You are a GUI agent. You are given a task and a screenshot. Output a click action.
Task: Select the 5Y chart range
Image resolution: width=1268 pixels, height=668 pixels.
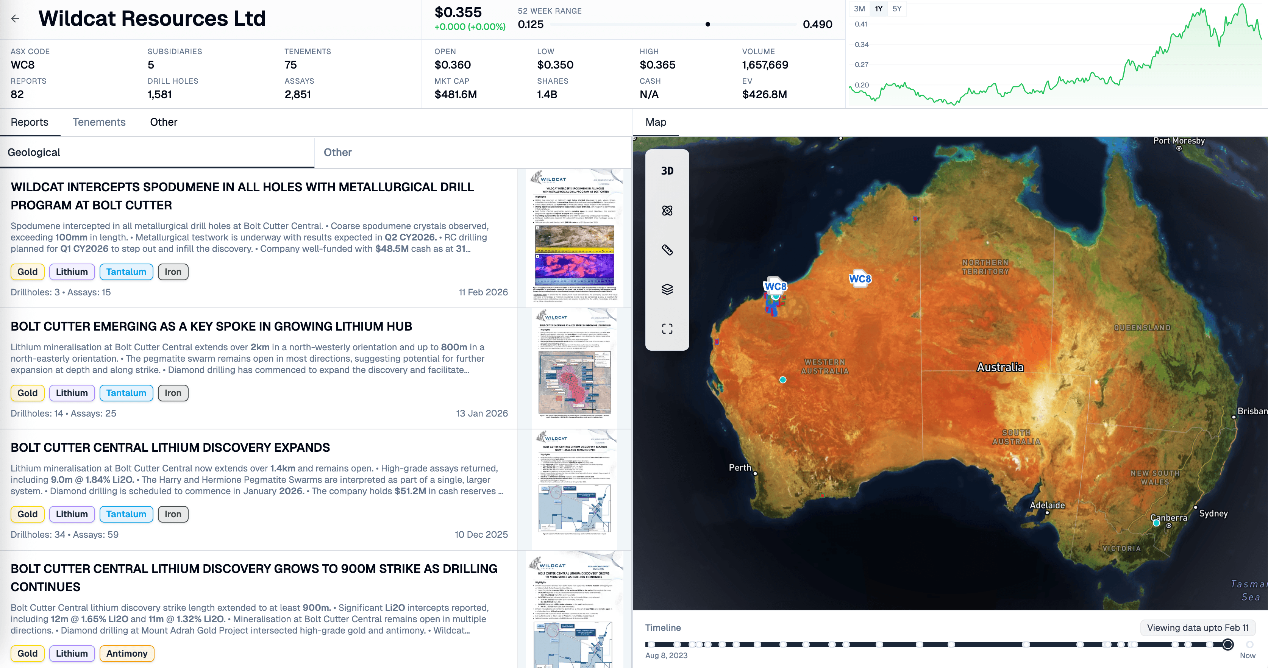[x=897, y=9]
